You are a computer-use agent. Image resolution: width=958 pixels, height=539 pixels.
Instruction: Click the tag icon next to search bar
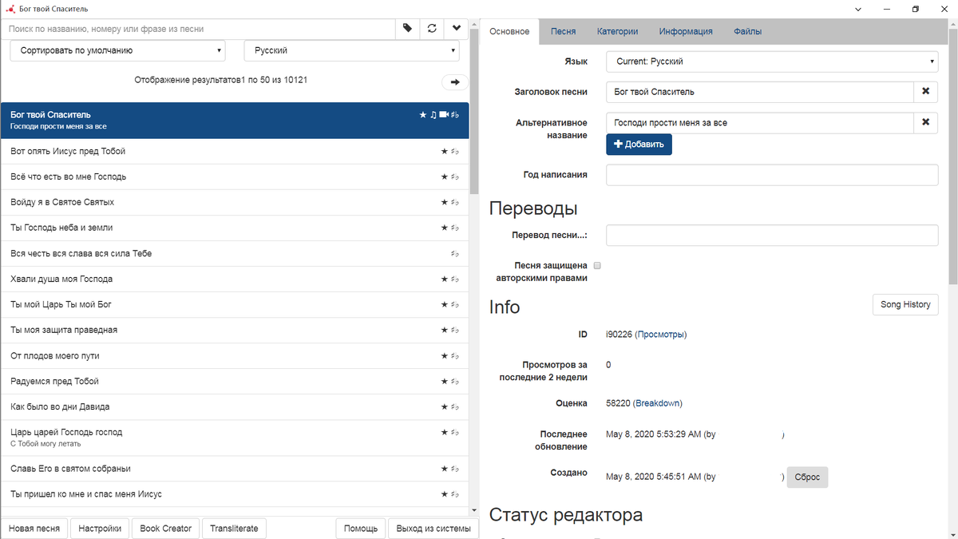pyautogui.click(x=407, y=28)
